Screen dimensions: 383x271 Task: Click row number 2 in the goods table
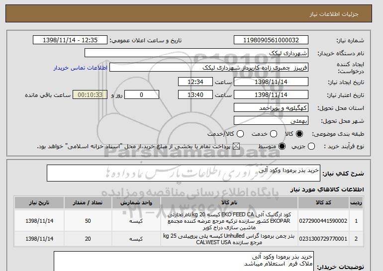[x=356, y=239]
